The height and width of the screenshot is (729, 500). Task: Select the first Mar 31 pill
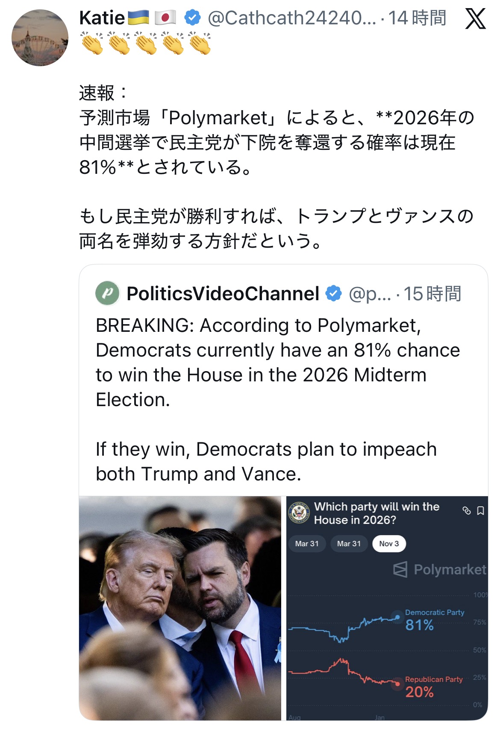(307, 544)
